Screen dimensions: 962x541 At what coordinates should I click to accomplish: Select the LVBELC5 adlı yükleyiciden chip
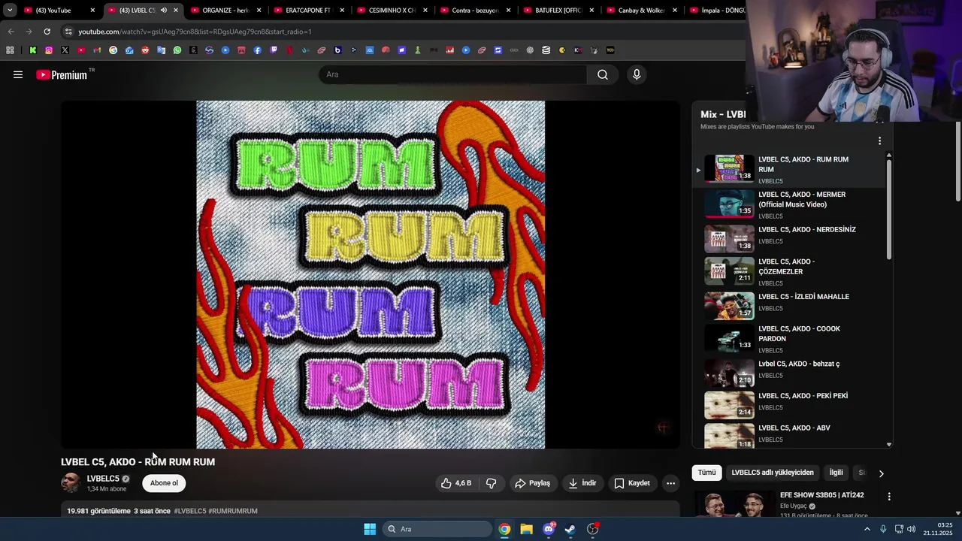[773, 473]
